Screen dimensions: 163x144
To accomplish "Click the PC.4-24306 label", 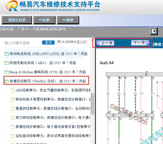I will (66, 42).
